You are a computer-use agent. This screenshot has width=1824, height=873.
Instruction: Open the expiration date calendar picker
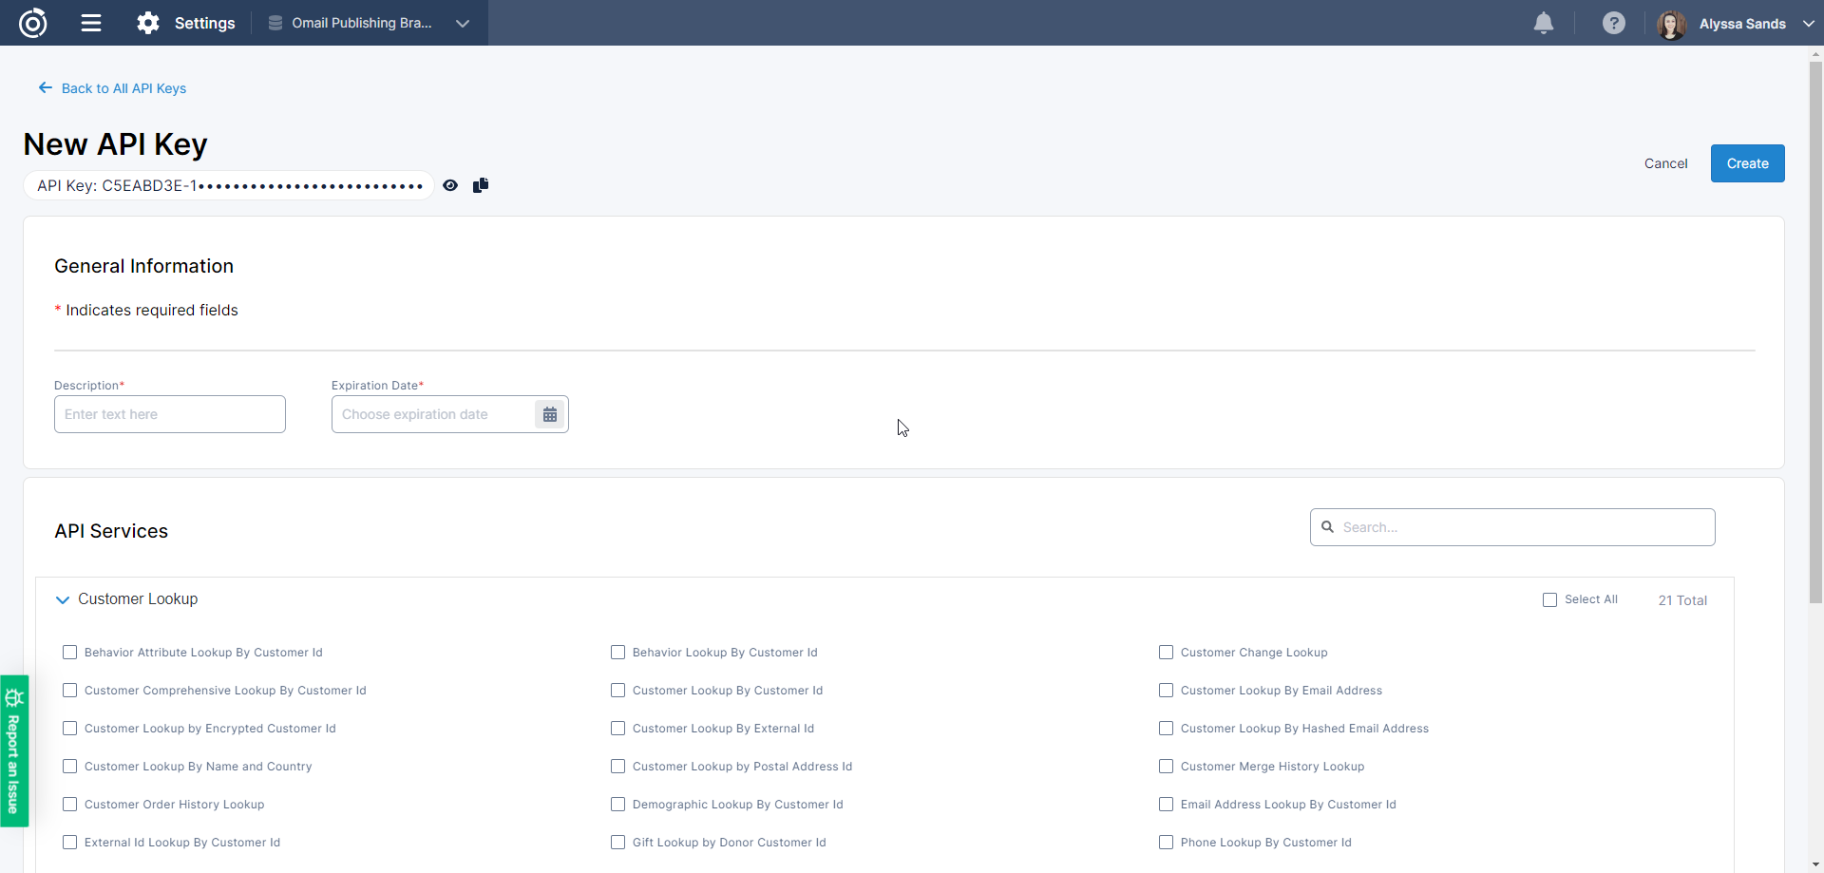coord(550,414)
